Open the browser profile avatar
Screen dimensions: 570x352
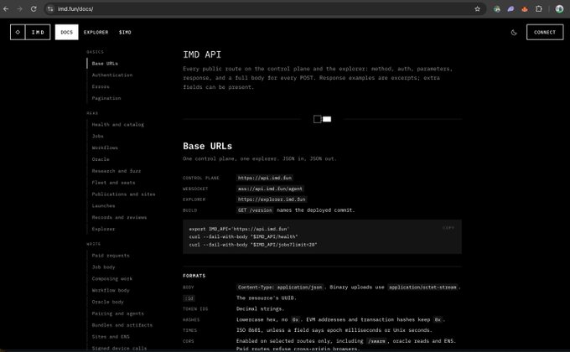[x=559, y=8]
